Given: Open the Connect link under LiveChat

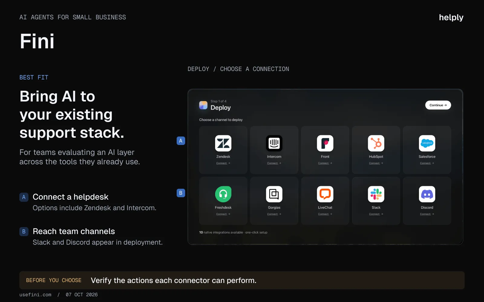Looking at the screenshot, I should 325,214.
